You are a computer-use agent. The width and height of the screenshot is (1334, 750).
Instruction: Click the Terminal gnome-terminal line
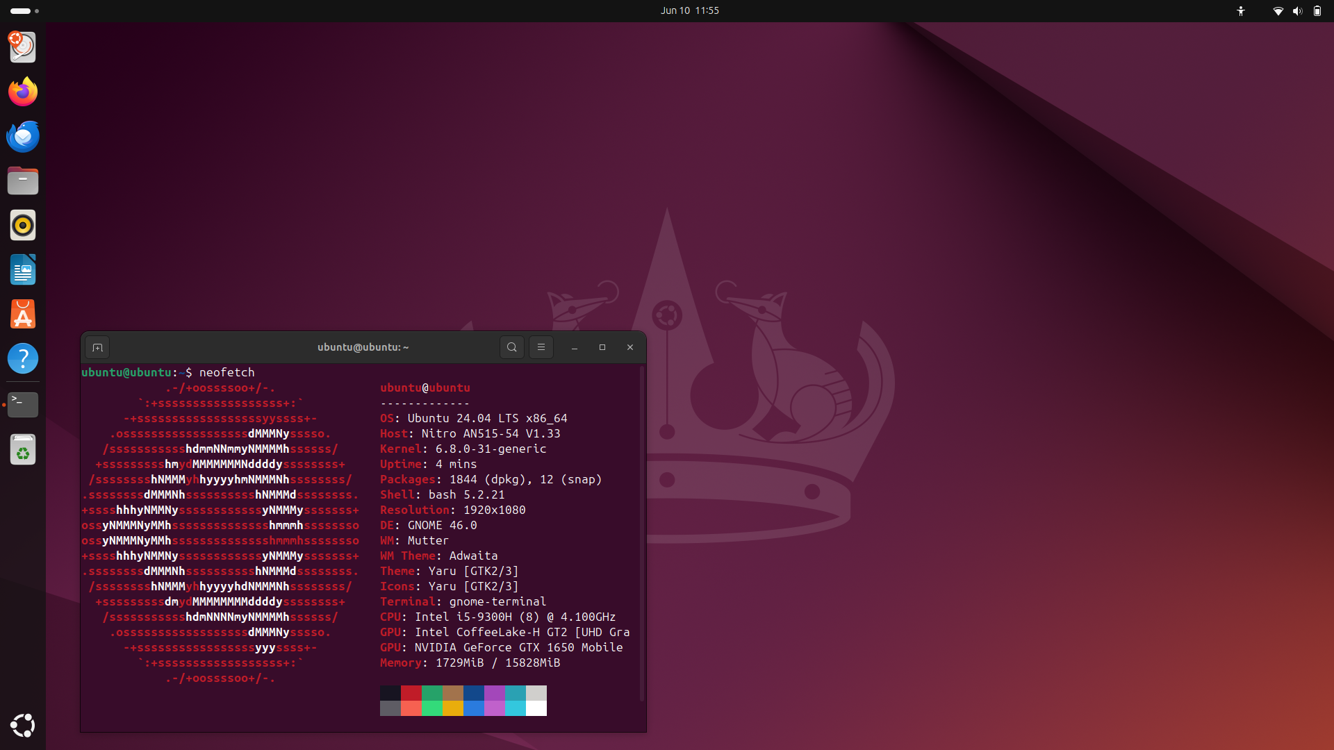[463, 601]
